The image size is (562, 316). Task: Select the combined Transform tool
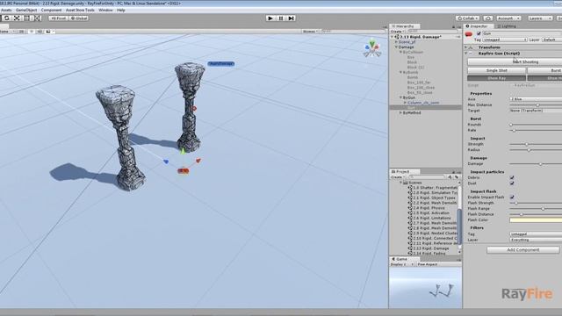(37, 18)
